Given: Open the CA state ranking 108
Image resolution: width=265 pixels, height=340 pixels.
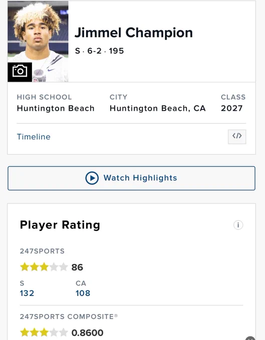Looking at the screenshot, I should 83,293.
